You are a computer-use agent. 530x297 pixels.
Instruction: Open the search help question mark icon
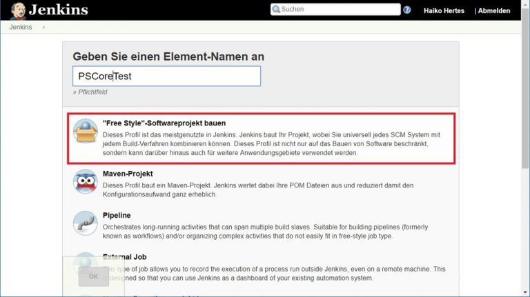pyautogui.click(x=407, y=10)
